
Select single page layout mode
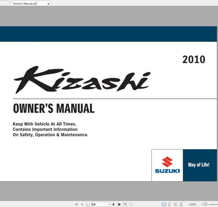pyautogui.click(x=164, y=204)
